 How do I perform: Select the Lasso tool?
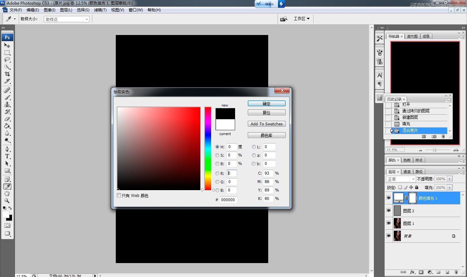coord(7,60)
